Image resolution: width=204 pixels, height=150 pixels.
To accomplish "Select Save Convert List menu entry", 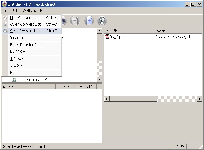I will (32, 31).
